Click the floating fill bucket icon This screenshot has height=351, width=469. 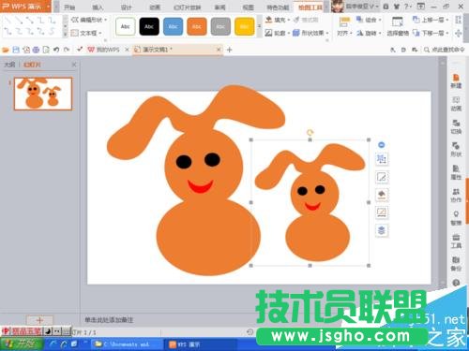click(382, 195)
